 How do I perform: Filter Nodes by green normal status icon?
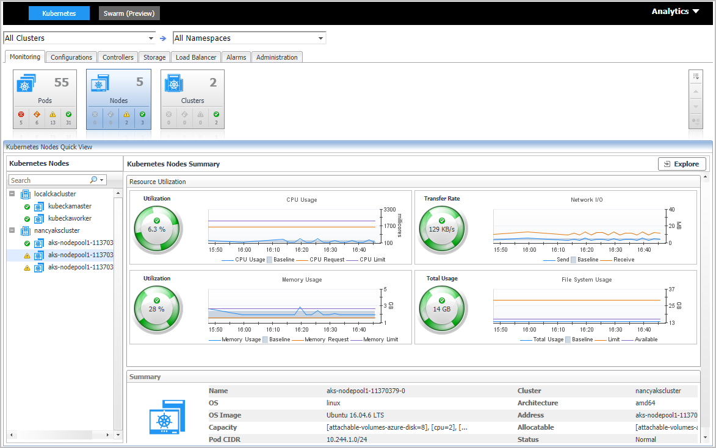[142, 115]
